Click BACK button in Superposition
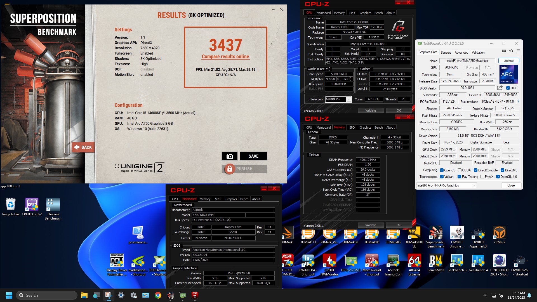 pyautogui.click(x=83, y=147)
